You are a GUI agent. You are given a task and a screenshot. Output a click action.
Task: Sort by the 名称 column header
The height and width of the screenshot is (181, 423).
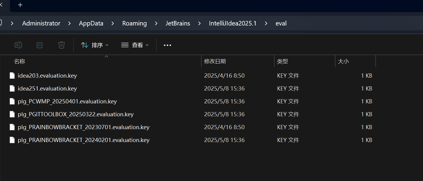[20, 61]
